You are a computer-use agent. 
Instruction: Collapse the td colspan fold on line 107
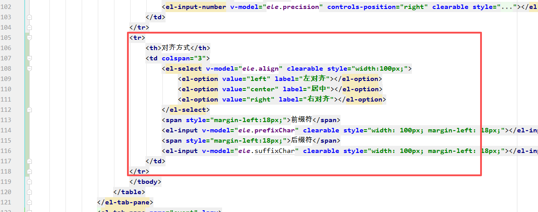coord(30,58)
